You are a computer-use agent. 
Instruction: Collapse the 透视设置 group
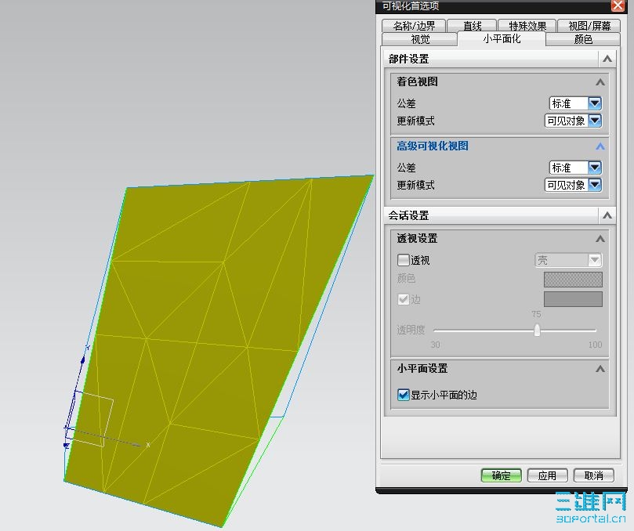point(600,239)
